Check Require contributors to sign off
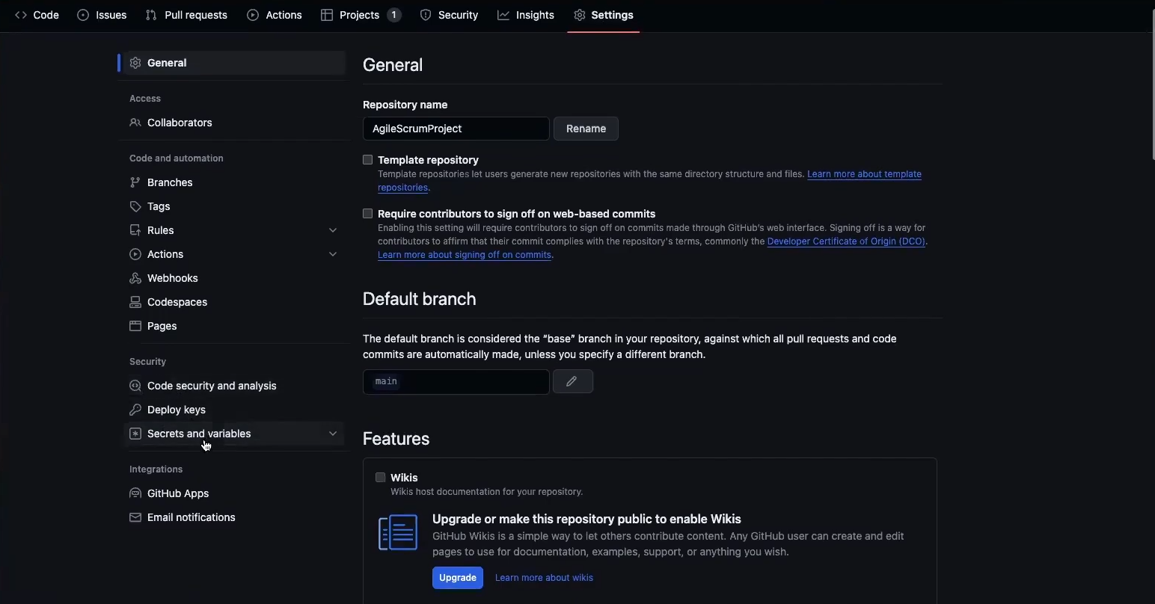 [368, 214]
